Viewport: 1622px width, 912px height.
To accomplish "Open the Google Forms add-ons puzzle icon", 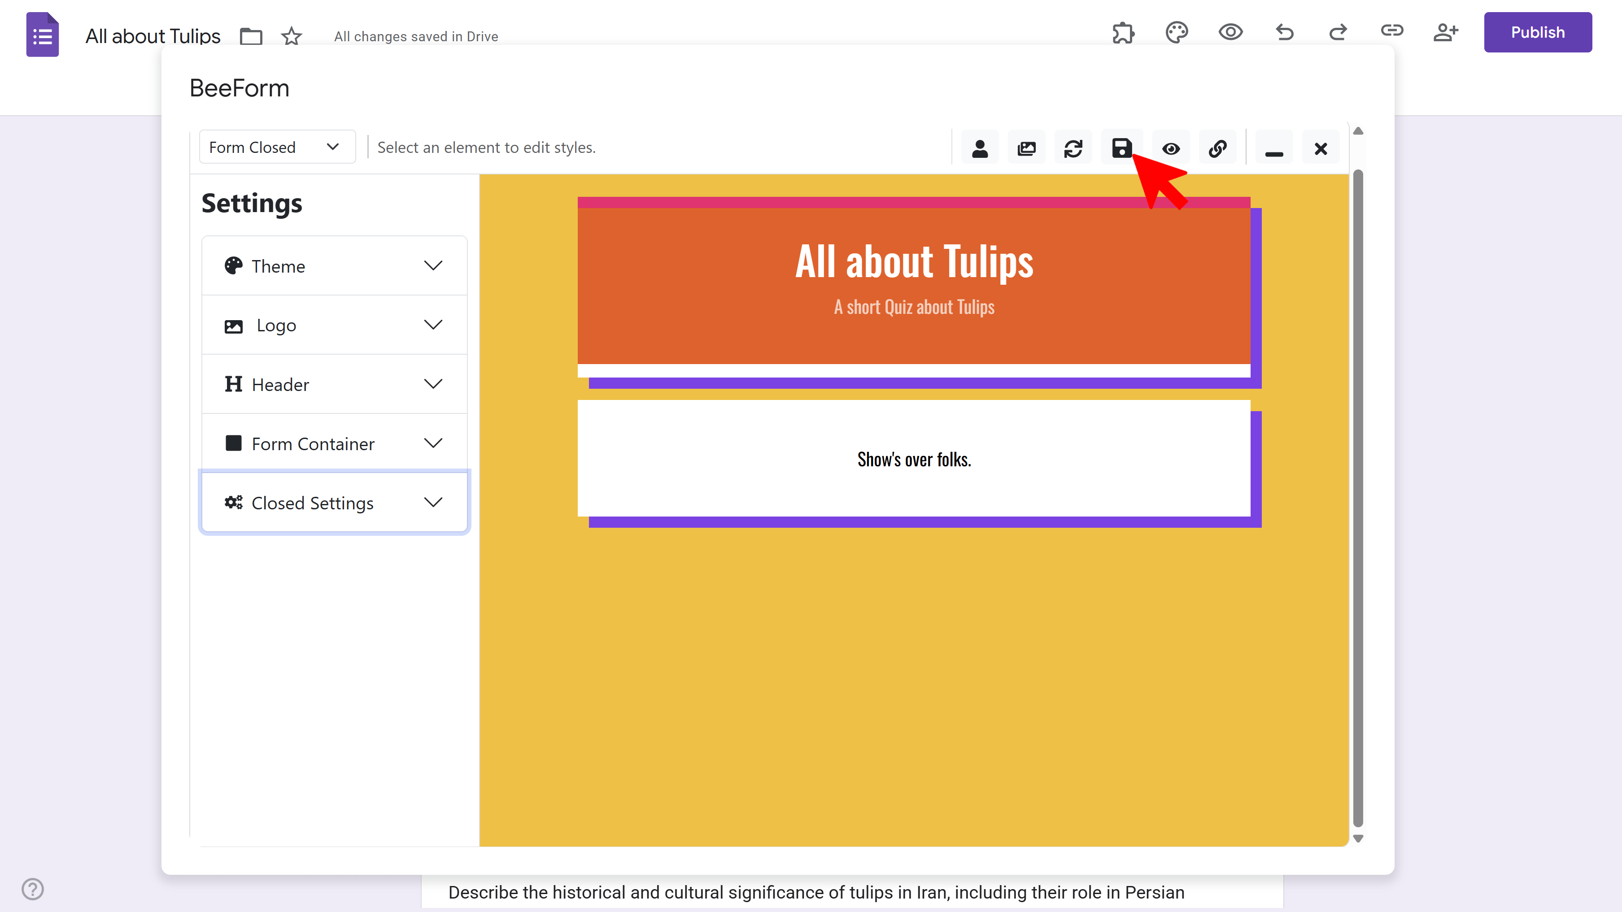I will coord(1123,32).
